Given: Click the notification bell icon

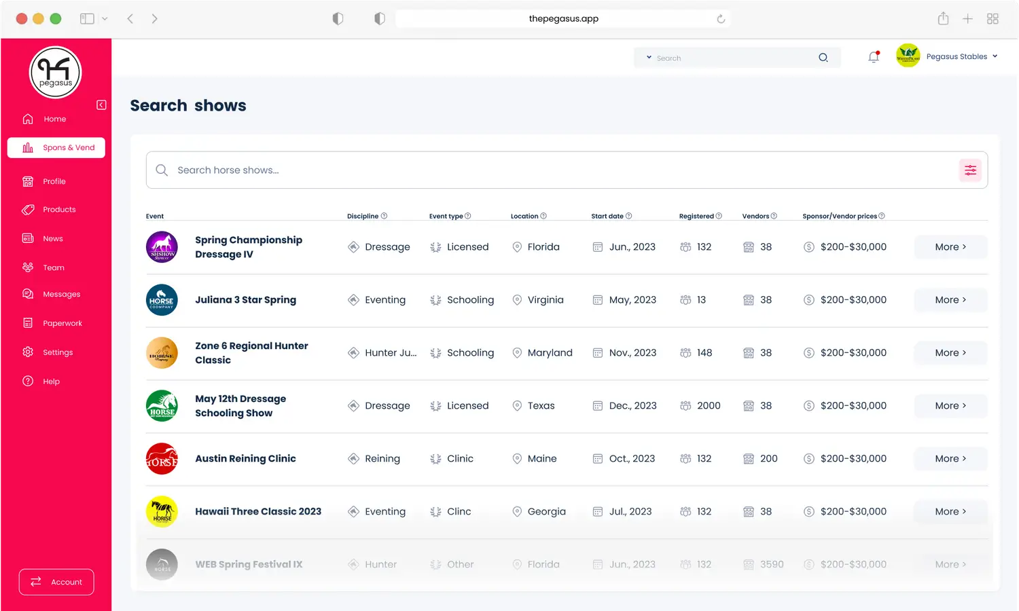Looking at the screenshot, I should click(874, 58).
